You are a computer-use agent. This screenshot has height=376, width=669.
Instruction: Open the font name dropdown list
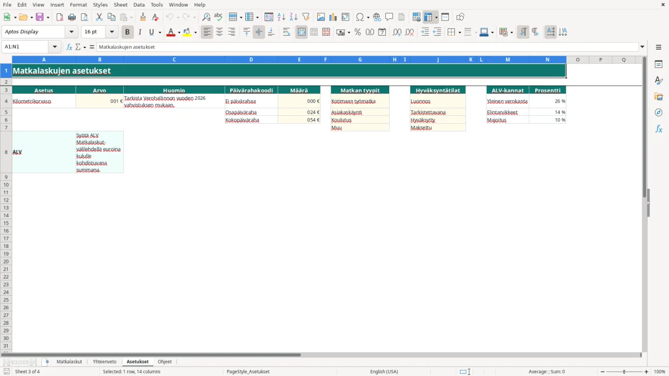71,32
